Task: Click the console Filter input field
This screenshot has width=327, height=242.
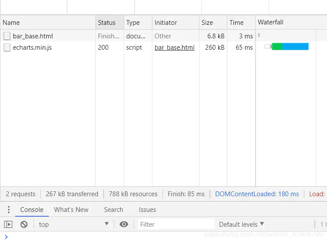Action: click(176, 224)
